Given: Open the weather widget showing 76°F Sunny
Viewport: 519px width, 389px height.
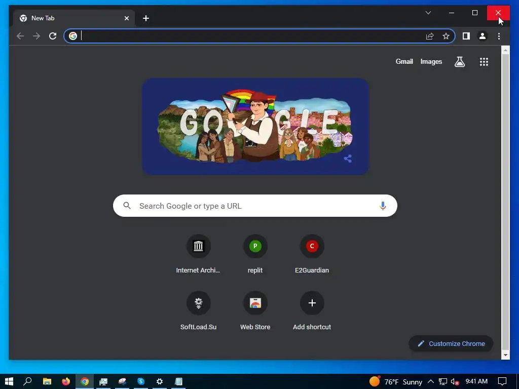Looking at the screenshot, I should 396,382.
